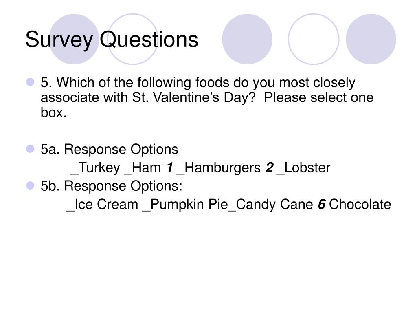
Task: Choose the Pumpkin Pie option
Action: [185, 205]
